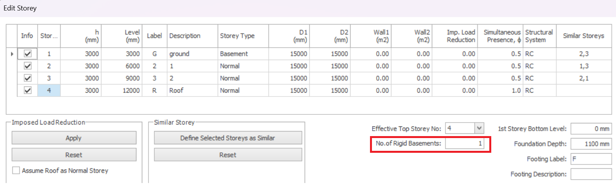Toggle the Info checkbox for storey 4
The height and width of the screenshot is (190, 616).
click(28, 90)
